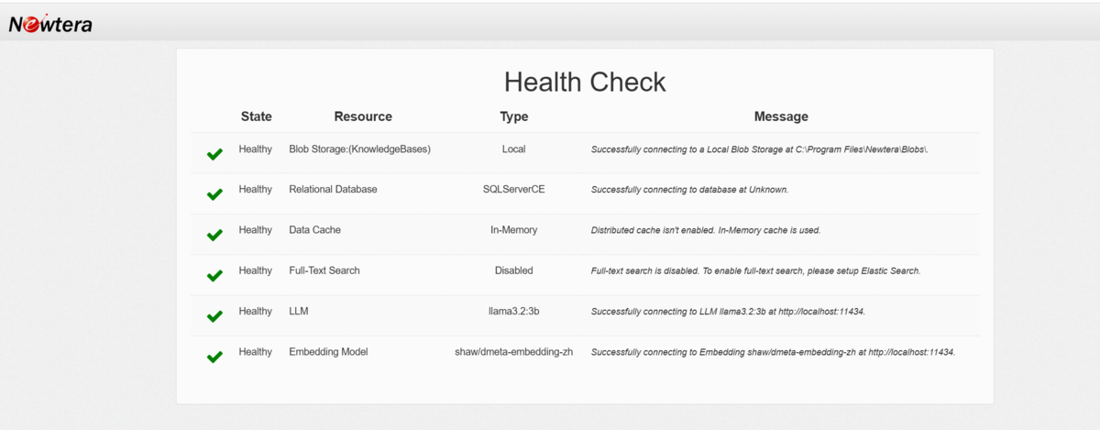Click the green checkmark for Full-Text Search
The height and width of the screenshot is (430, 1100).
[214, 276]
